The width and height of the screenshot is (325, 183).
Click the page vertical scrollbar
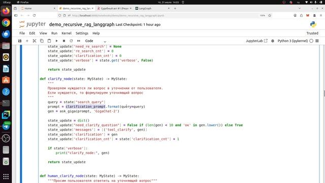tap(324, 94)
